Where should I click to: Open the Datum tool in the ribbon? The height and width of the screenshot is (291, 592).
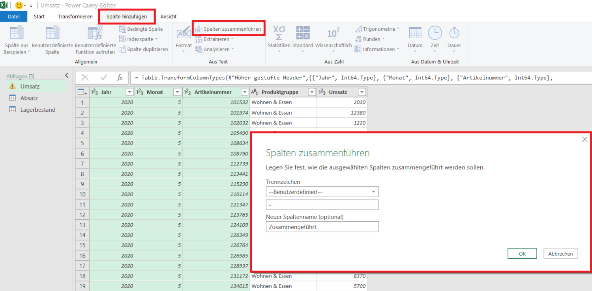(x=415, y=39)
